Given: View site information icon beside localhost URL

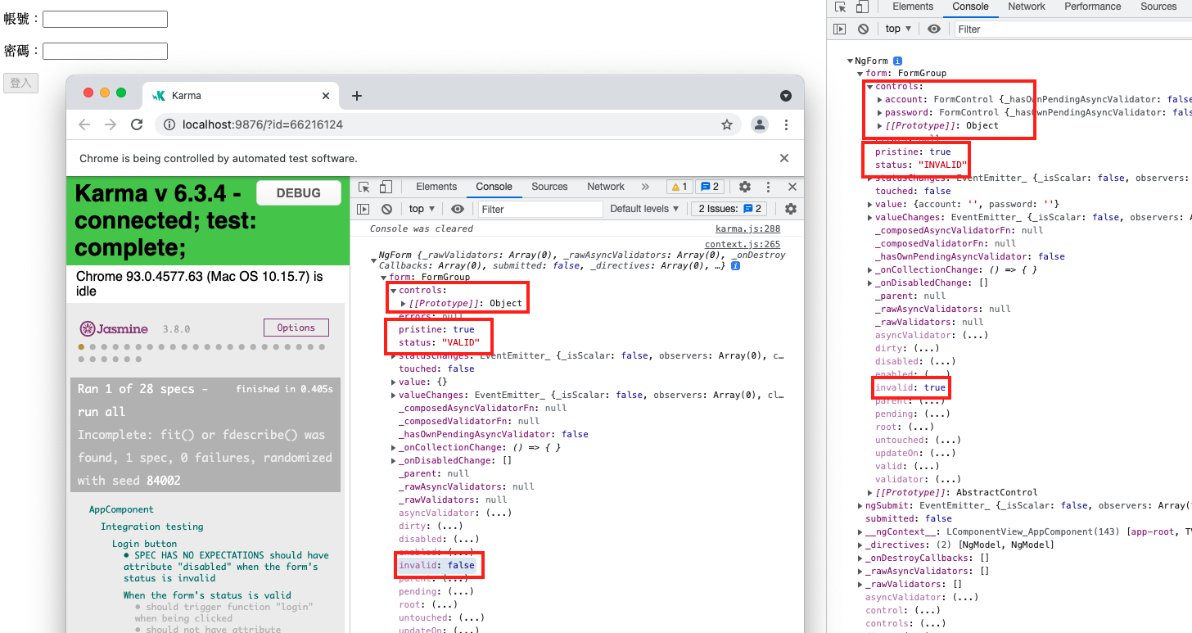Looking at the screenshot, I should (x=169, y=124).
